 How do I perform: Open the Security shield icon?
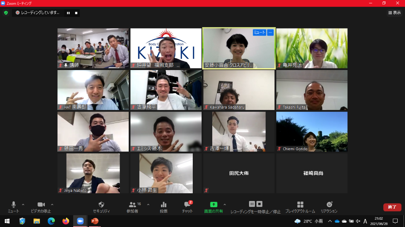click(102, 205)
